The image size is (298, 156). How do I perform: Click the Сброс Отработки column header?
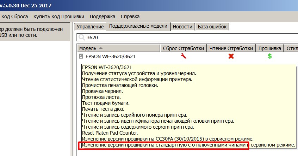coord(184,48)
